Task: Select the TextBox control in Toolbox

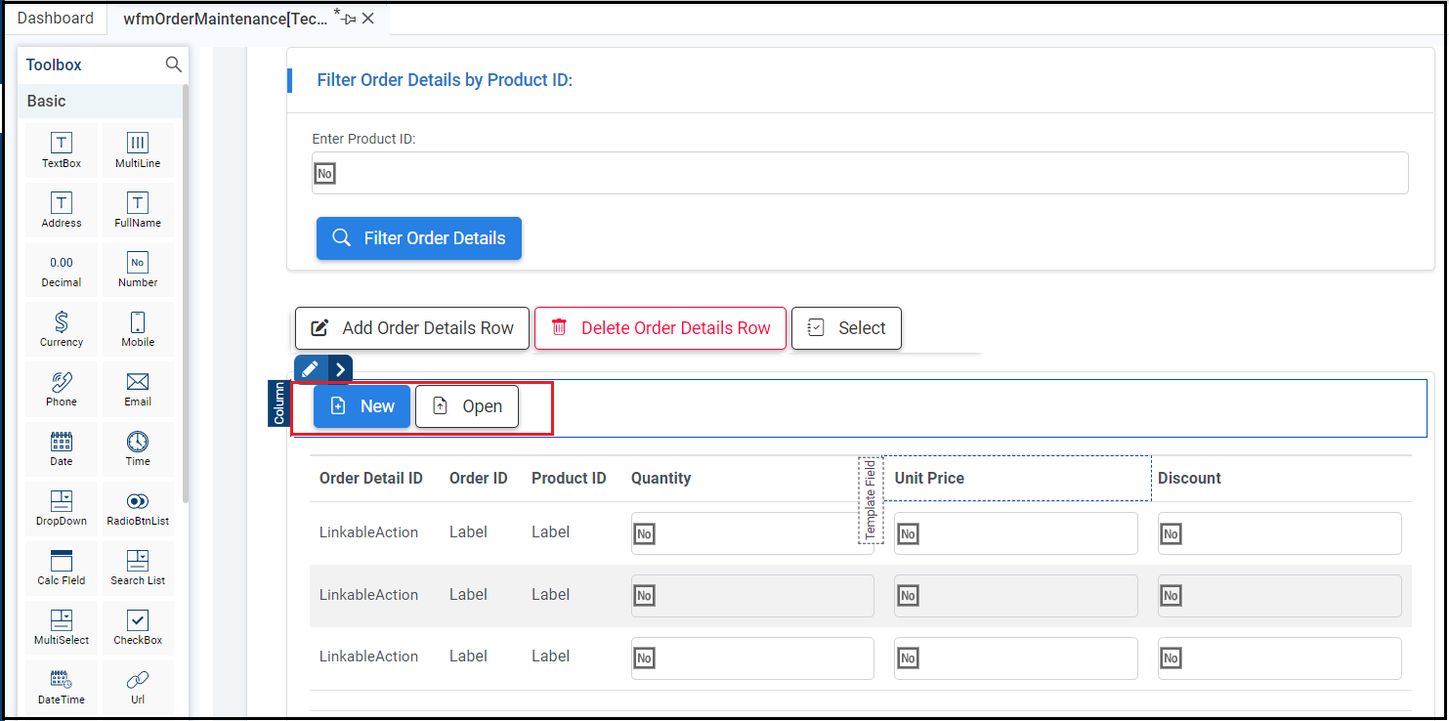Action: (x=61, y=149)
